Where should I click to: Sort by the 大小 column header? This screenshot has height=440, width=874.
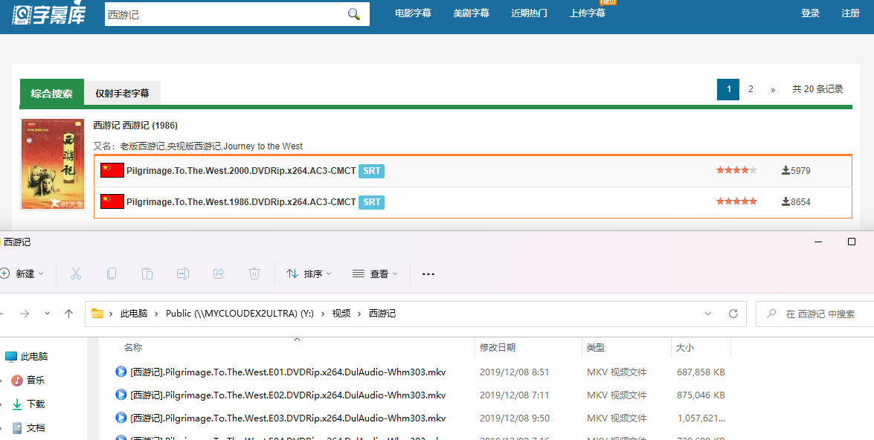(x=685, y=348)
